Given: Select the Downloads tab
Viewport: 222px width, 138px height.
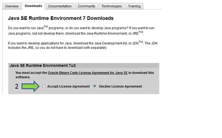Looking at the screenshot, I should (33, 6).
